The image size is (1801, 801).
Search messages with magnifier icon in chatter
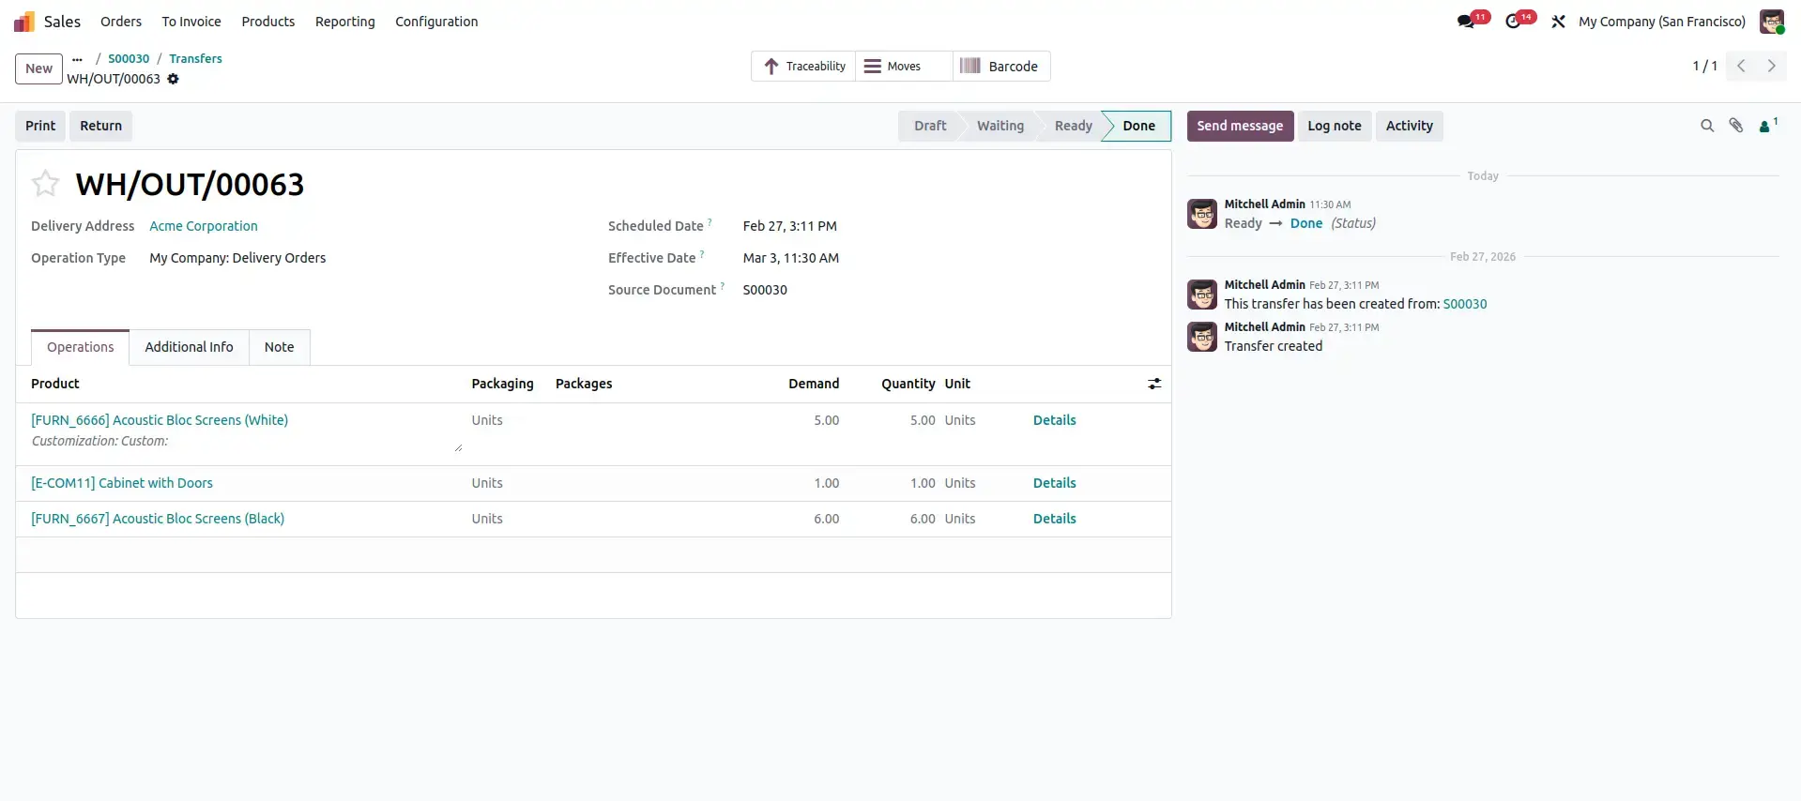[1707, 126]
